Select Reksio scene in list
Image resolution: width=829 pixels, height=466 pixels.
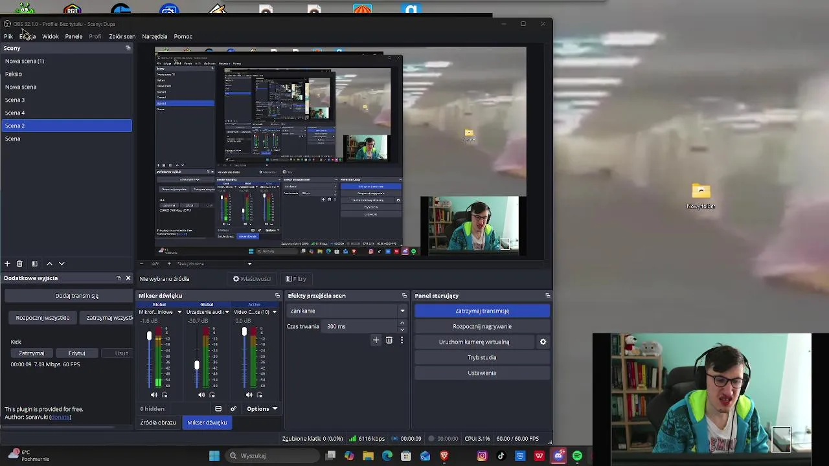click(x=66, y=74)
